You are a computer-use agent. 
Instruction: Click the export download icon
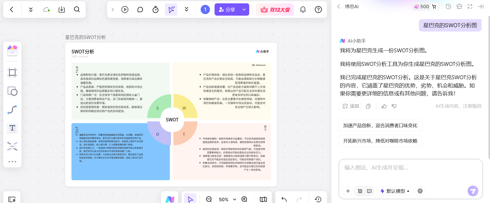62,9
